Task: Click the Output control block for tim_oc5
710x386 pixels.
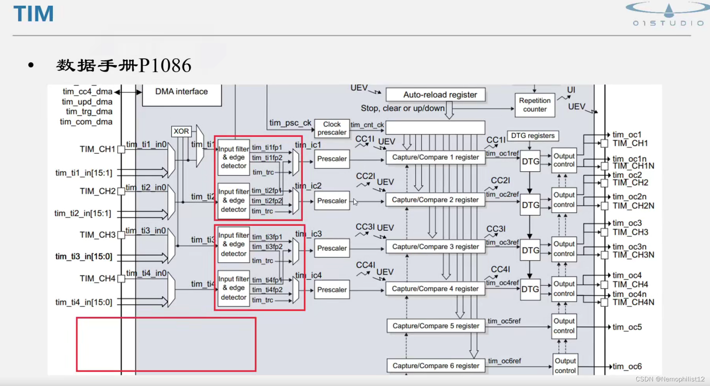Action: pyautogui.click(x=564, y=326)
